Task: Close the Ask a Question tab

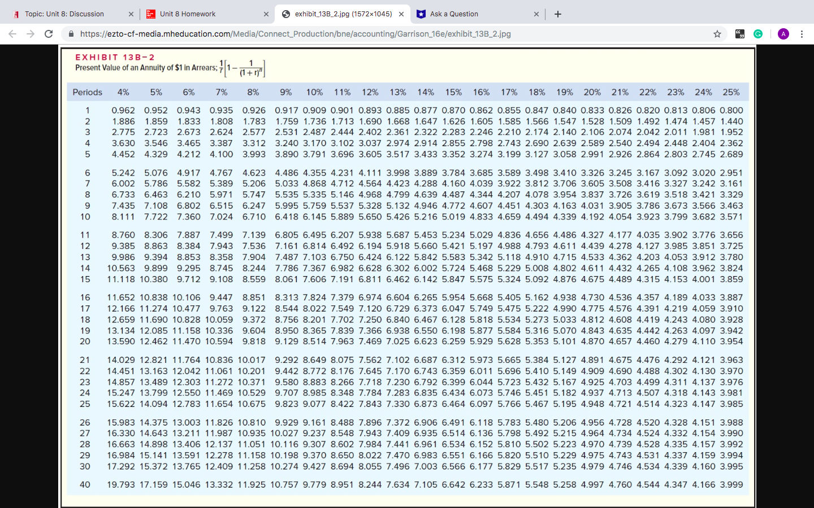Action: 536,14
